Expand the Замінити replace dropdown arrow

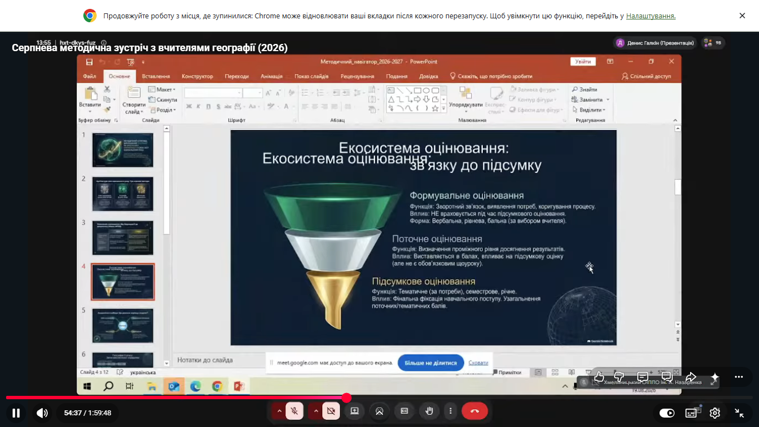point(608,100)
